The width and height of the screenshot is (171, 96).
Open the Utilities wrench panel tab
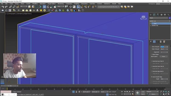click(x=168, y=15)
